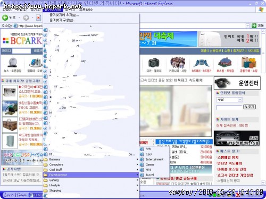Open the 데이콤 호스팅 신청 link
The width and height of the screenshot is (266, 199).
(x=231, y=169)
